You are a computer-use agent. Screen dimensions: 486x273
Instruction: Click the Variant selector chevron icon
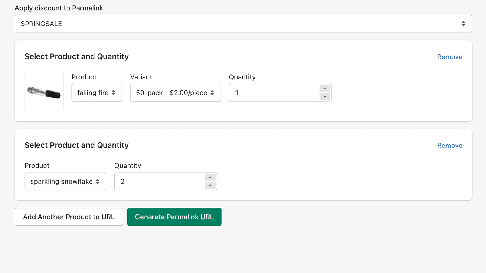pos(212,93)
